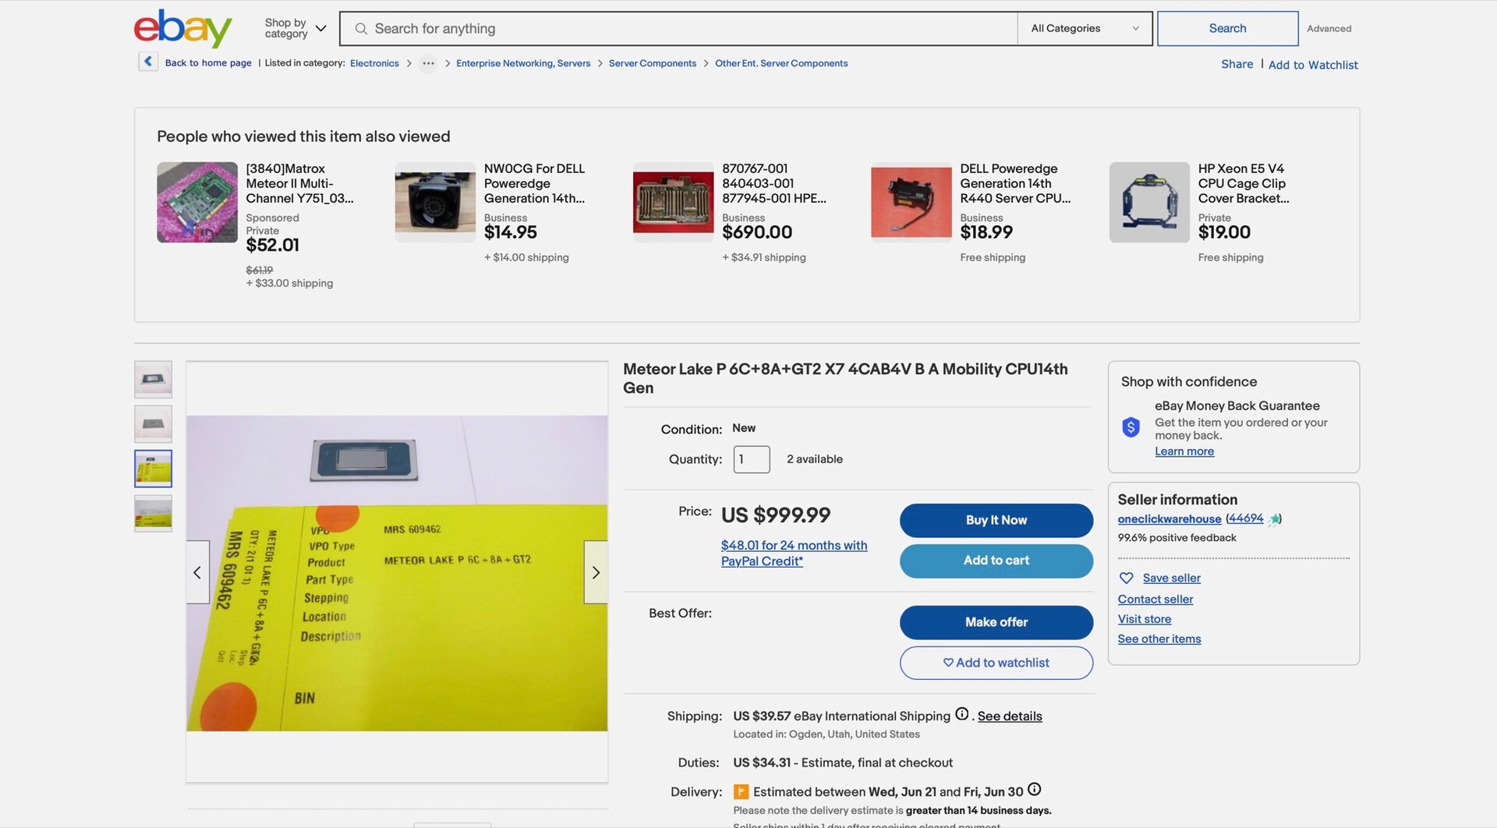
Task: Open HP Xeon E5 V4 CPU Cage listing
Action: point(1244,183)
